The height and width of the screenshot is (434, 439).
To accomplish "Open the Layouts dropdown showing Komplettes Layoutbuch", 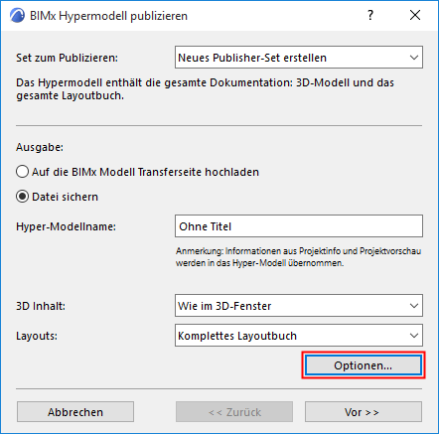I will click(299, 336).
